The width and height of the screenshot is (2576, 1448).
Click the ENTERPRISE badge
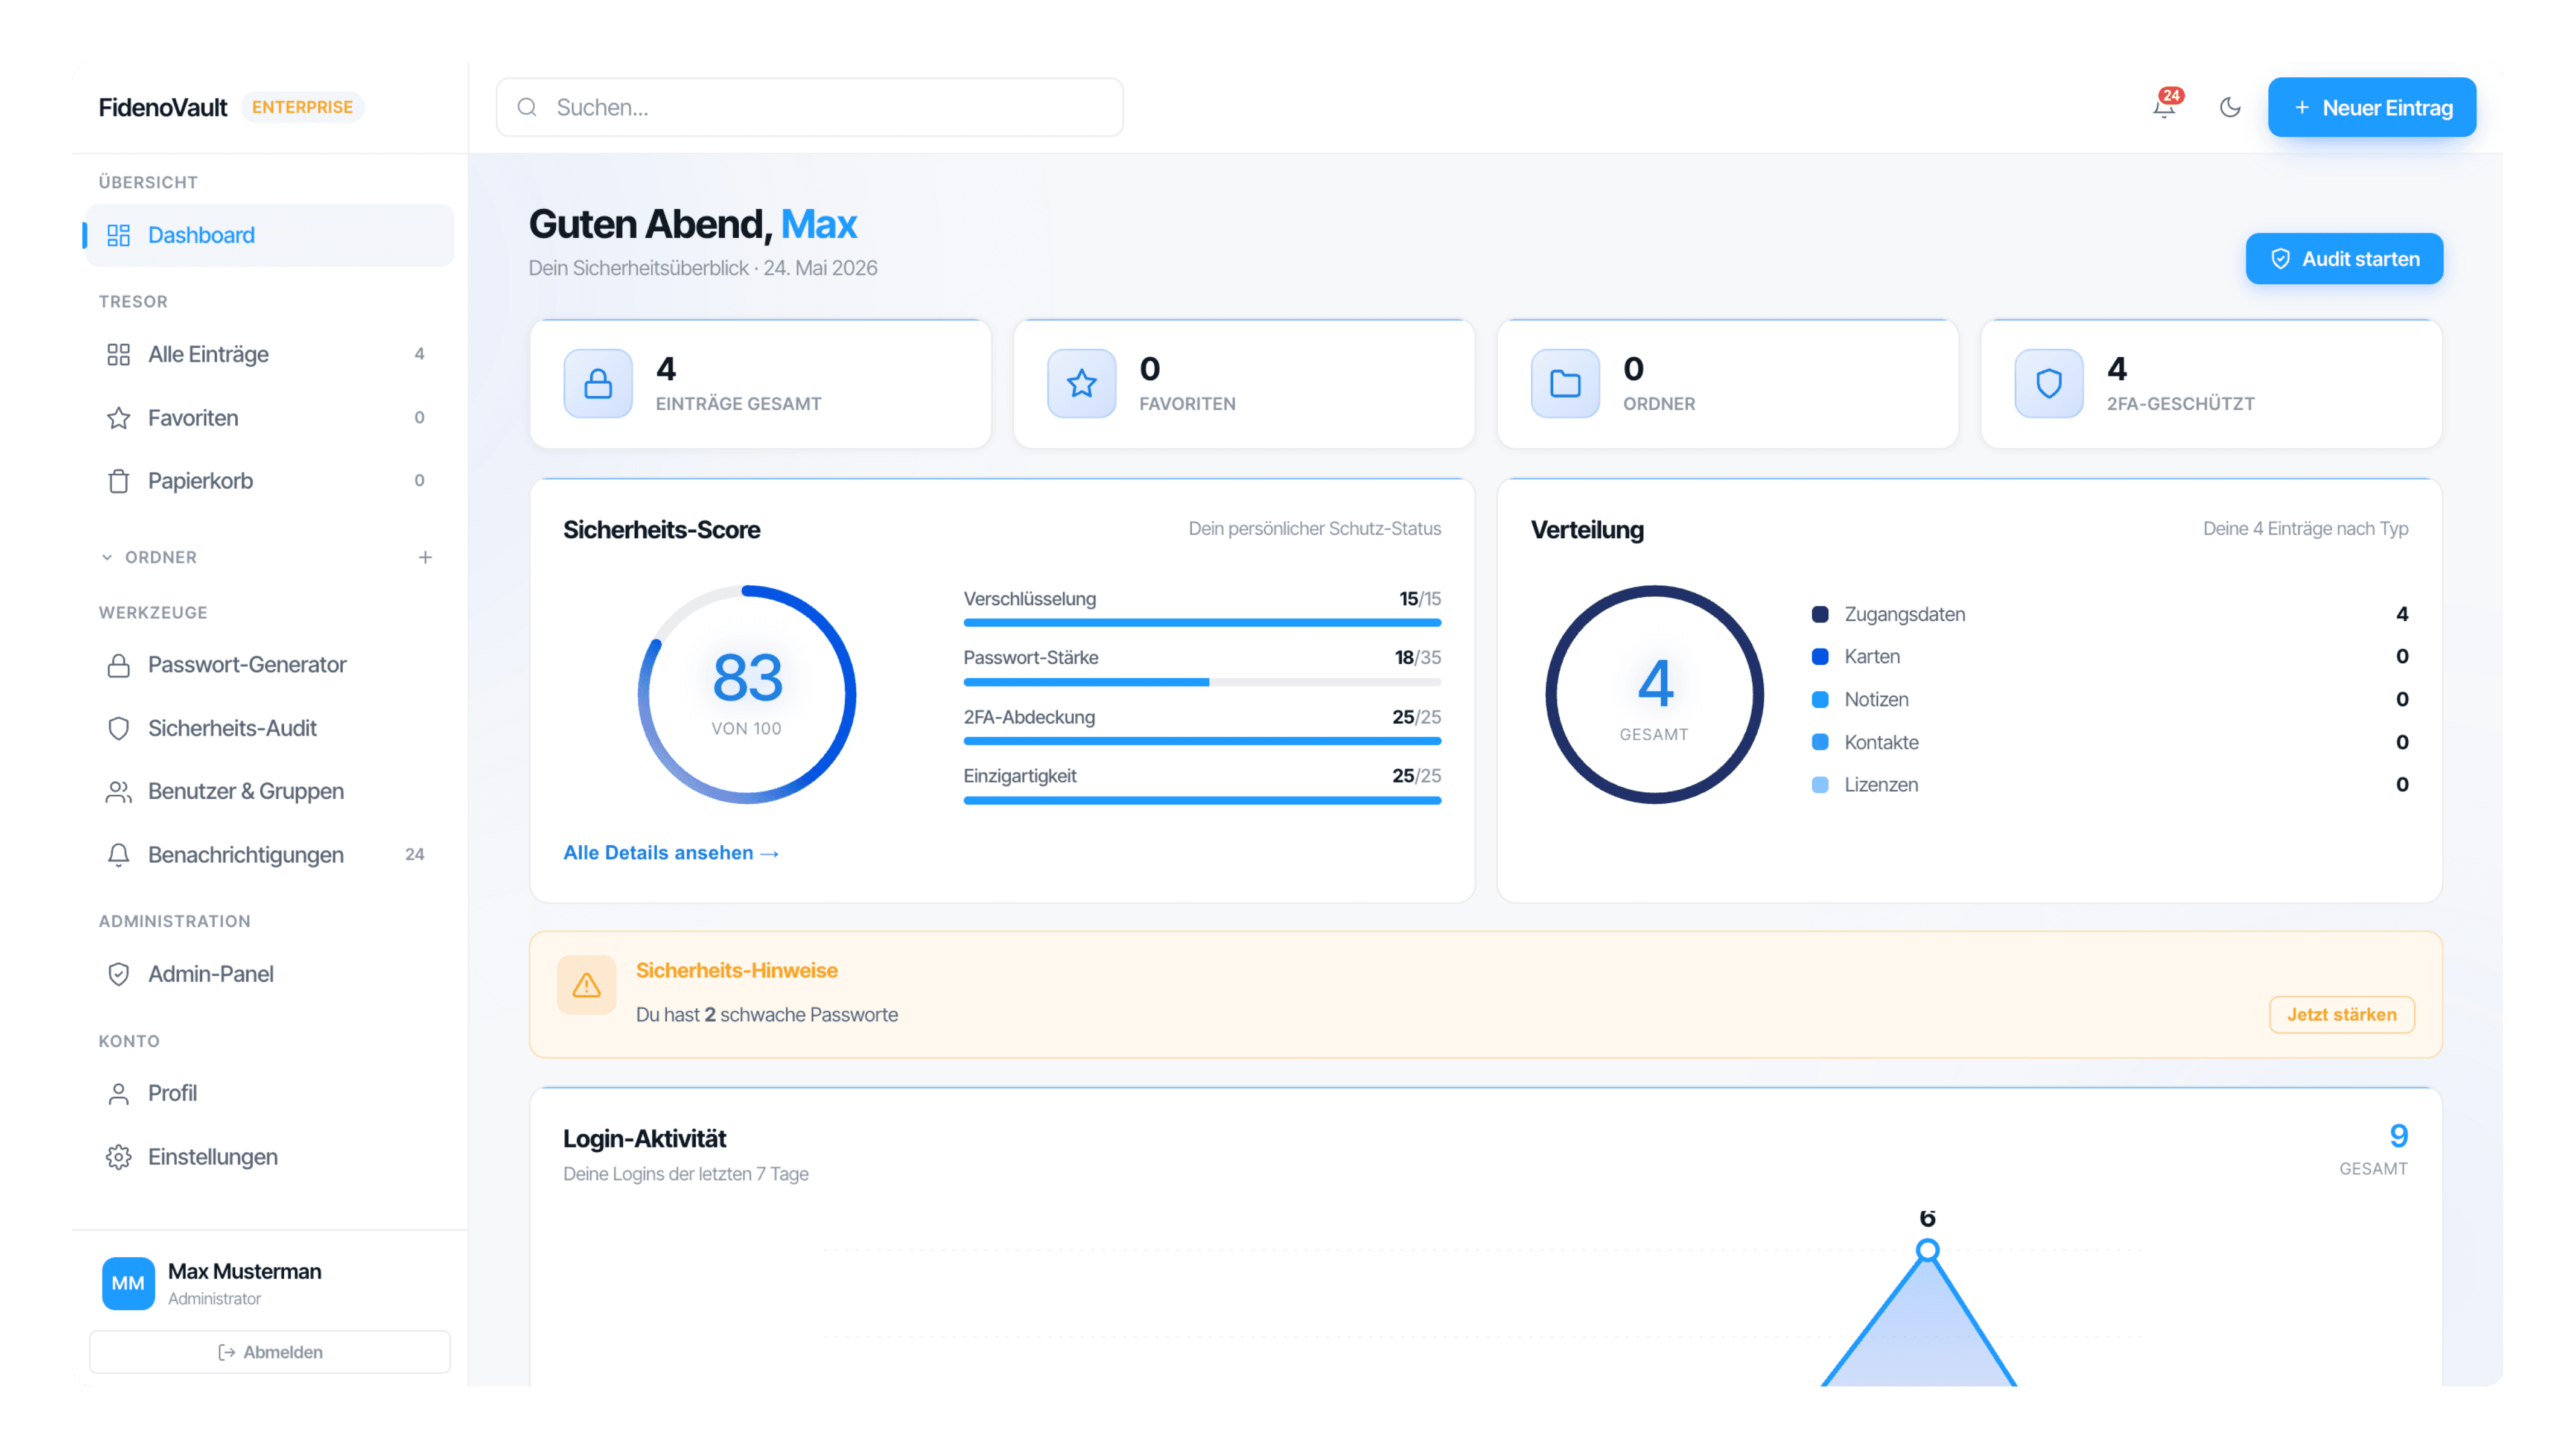(302, 107)
